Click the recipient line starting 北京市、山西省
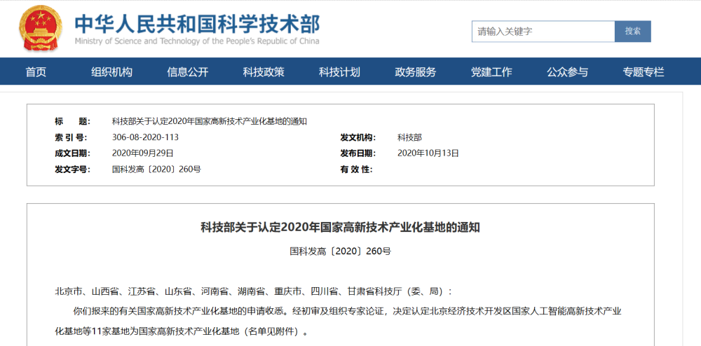The width and height of the screenshot is (701, 346). [x=254, y=291]
